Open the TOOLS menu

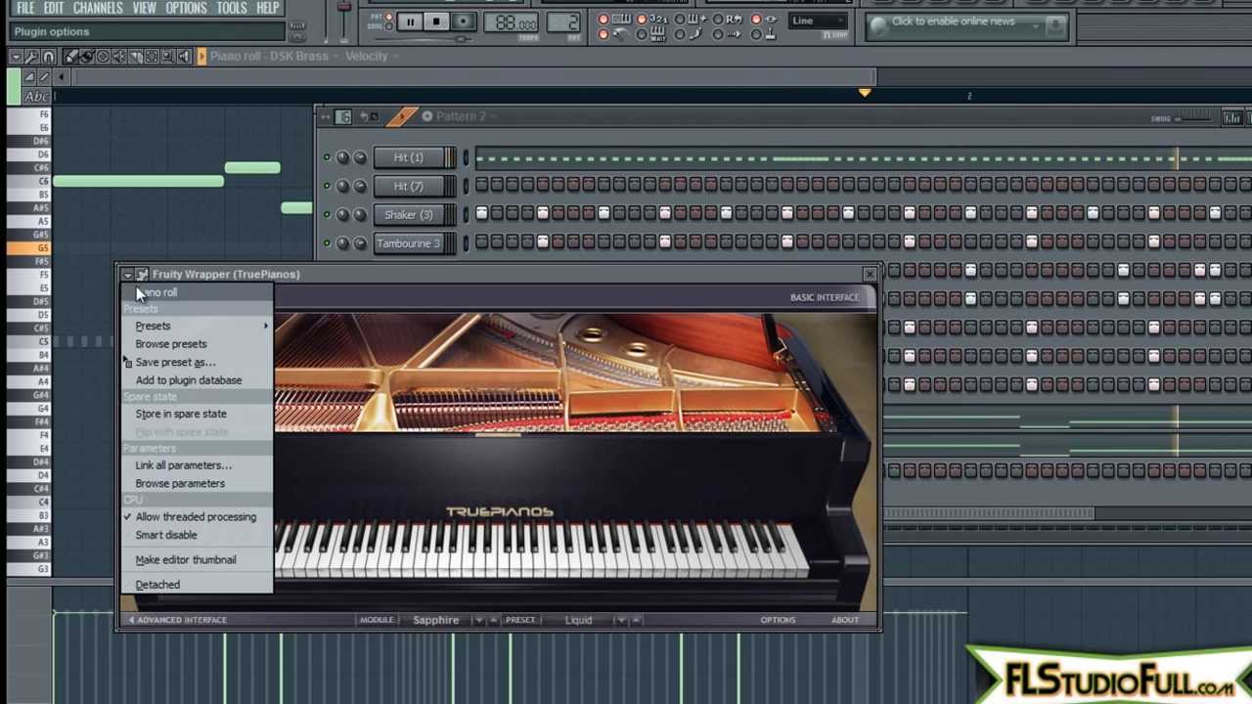click(232, 8)
